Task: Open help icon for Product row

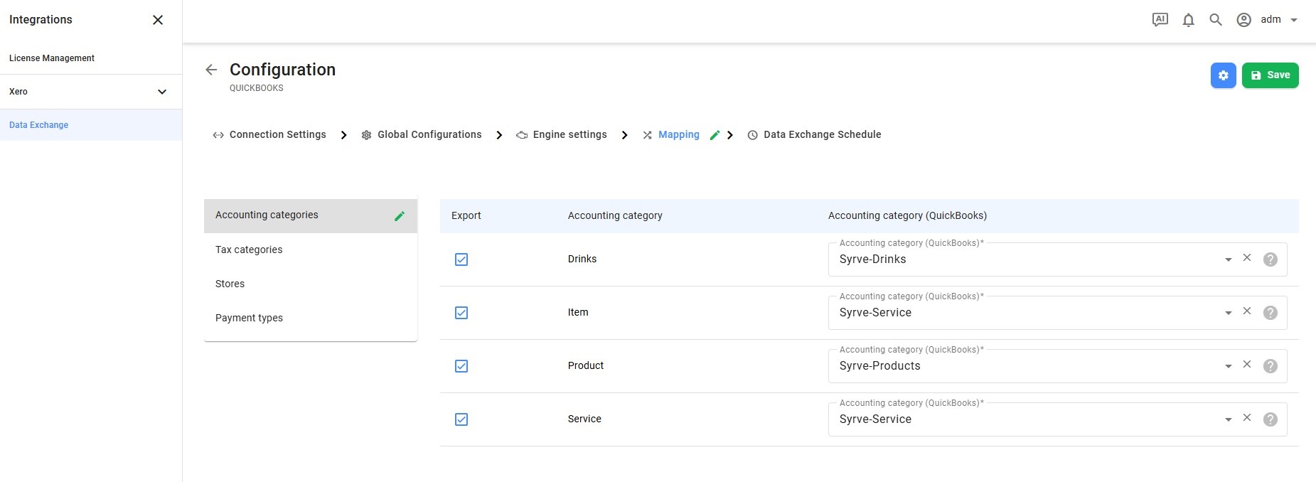Action: pos(1270,366)
